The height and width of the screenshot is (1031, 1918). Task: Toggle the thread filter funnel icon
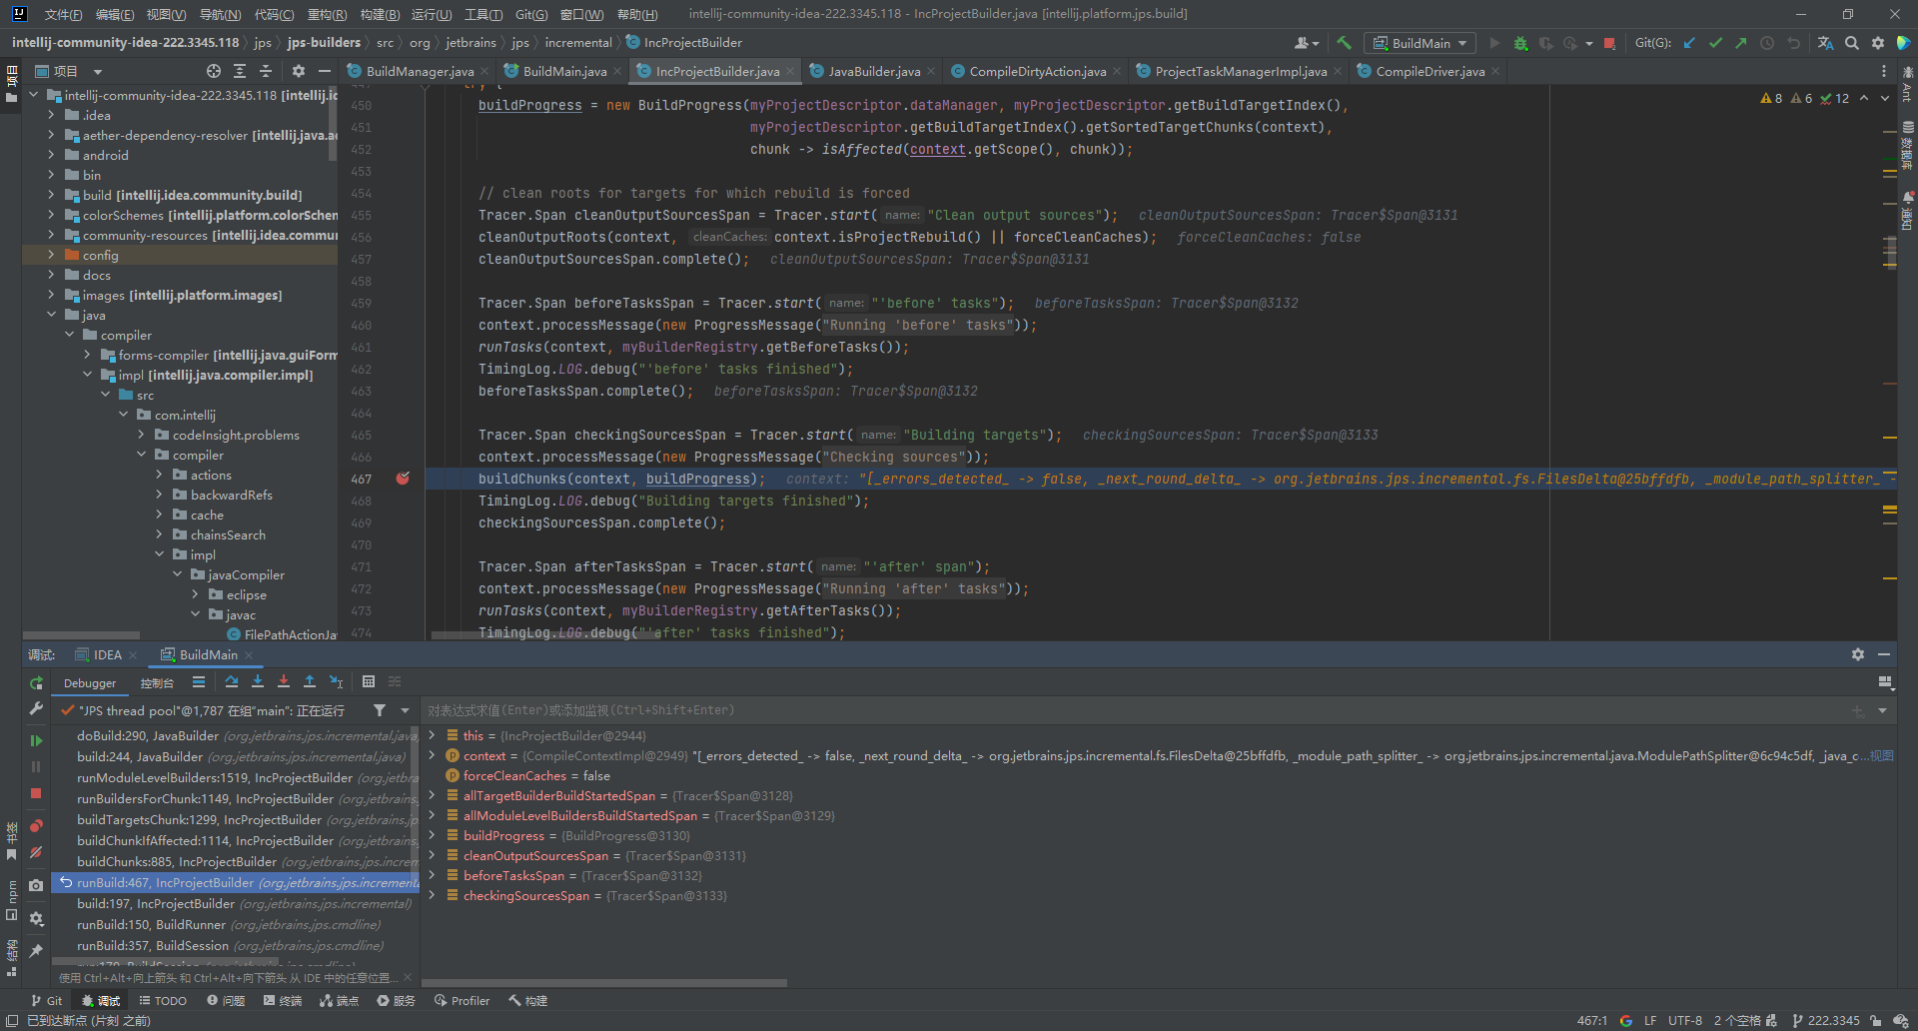380,710
